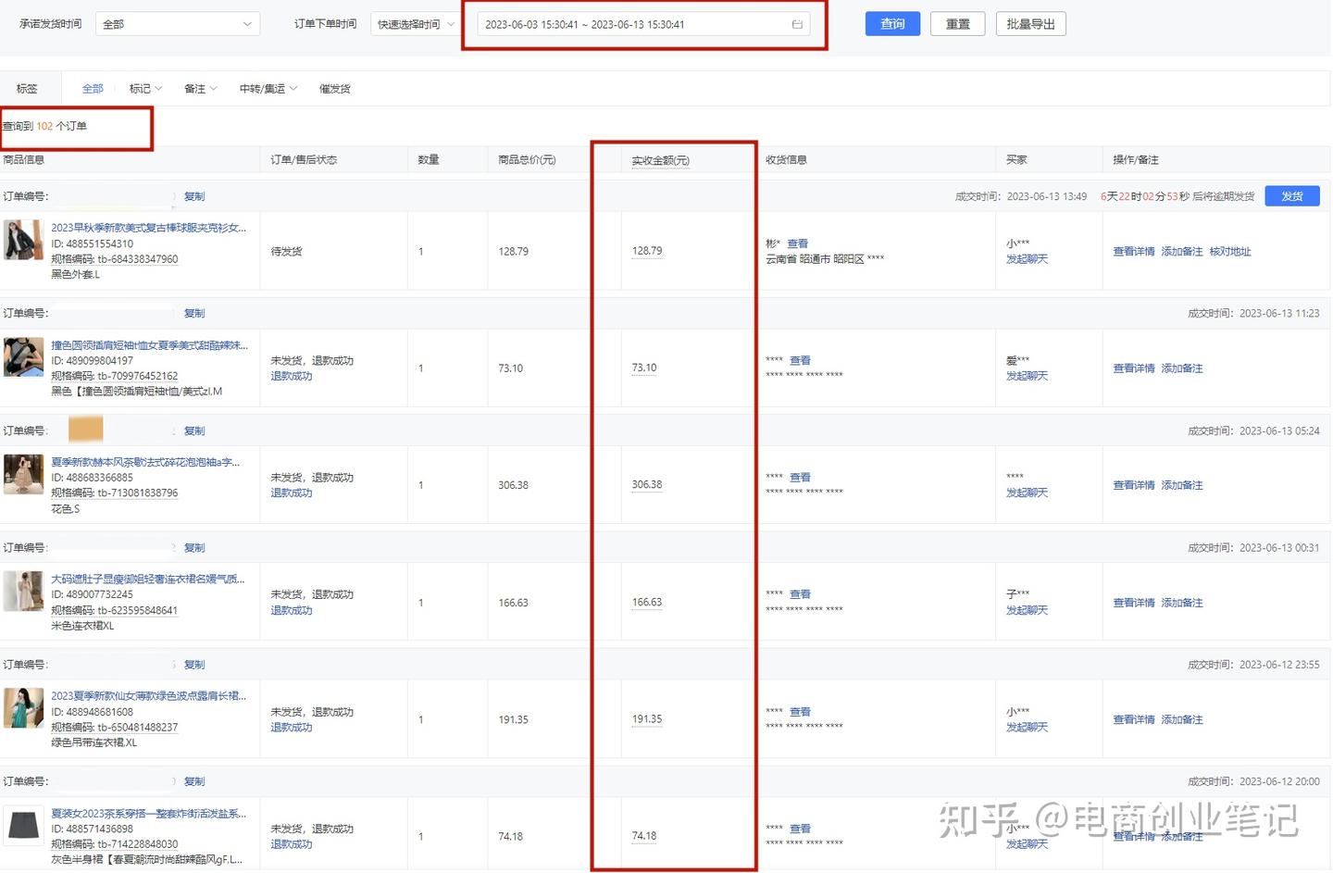Click the blue 发货 ship button
Screen dimensions: 1333x873
[x=1292, y=195]
